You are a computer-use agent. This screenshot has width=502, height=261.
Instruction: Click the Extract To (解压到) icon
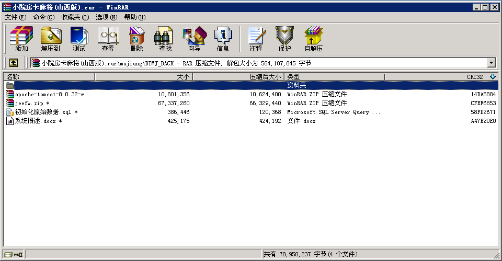coord(50,39)
